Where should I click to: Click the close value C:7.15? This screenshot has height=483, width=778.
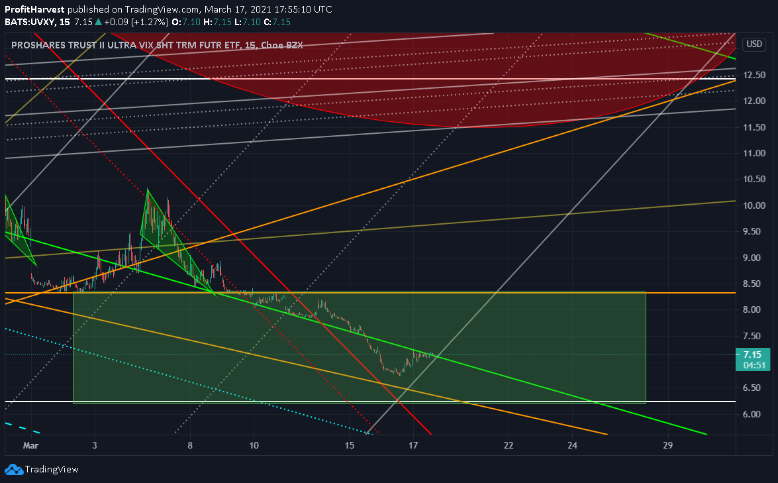(x=277, y=22)
